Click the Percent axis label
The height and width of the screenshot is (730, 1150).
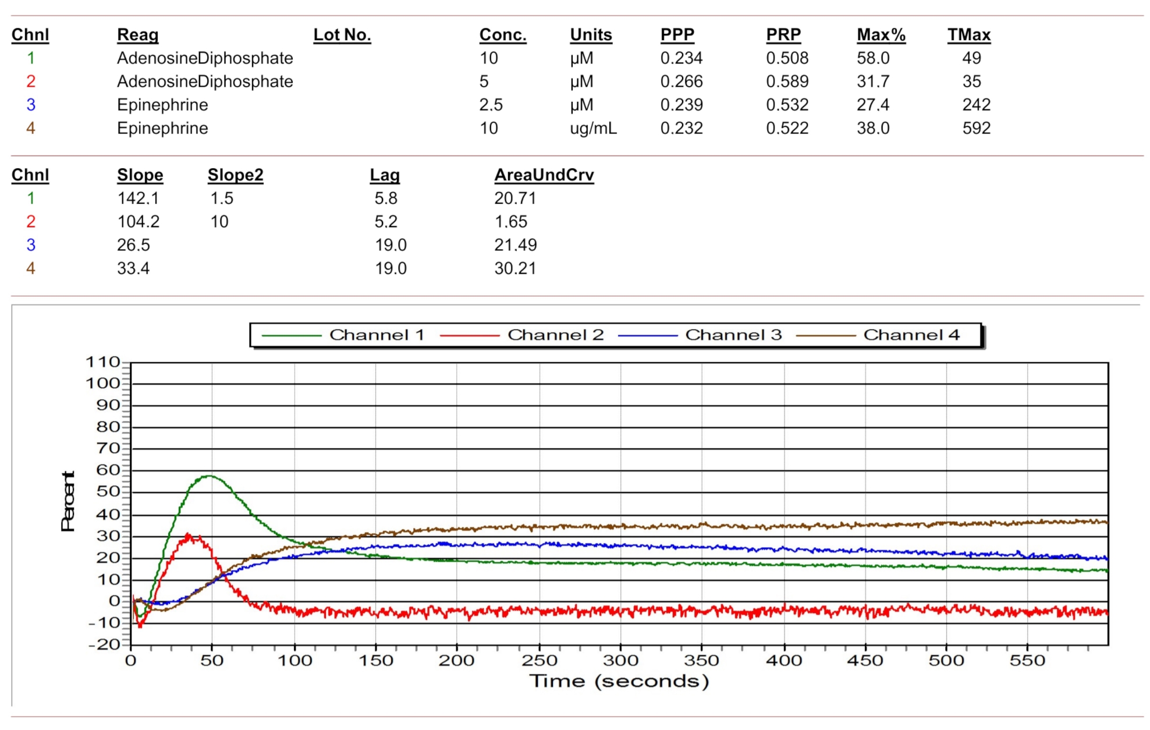click(68, 501)
